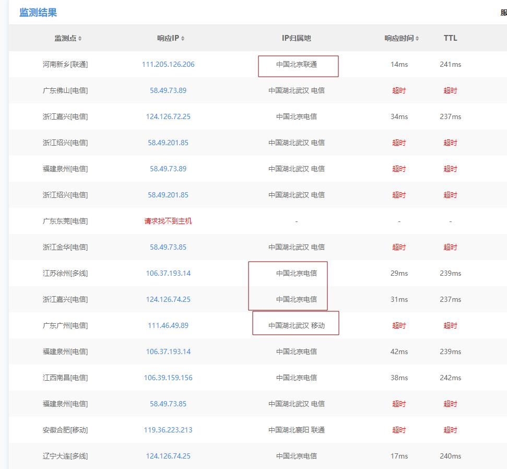Click 106.39.159.156 in 江西南昌 row
This screenshot has height=469, width=507.
pyautogui.click(x=169, y=377)
